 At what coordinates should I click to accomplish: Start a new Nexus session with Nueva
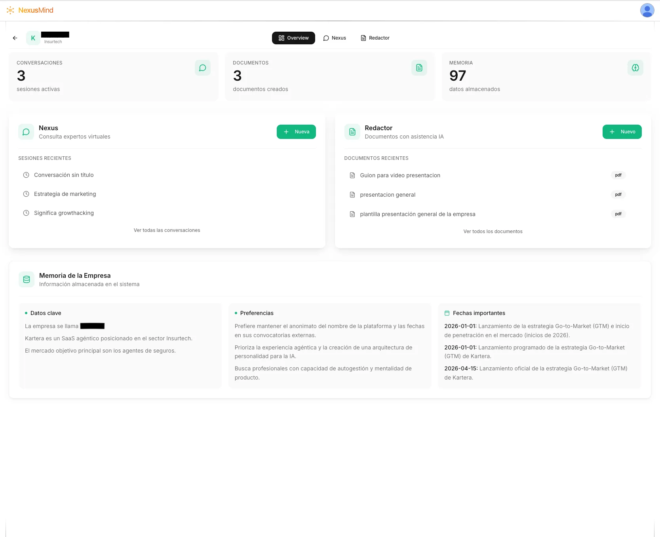click(296, 132)
